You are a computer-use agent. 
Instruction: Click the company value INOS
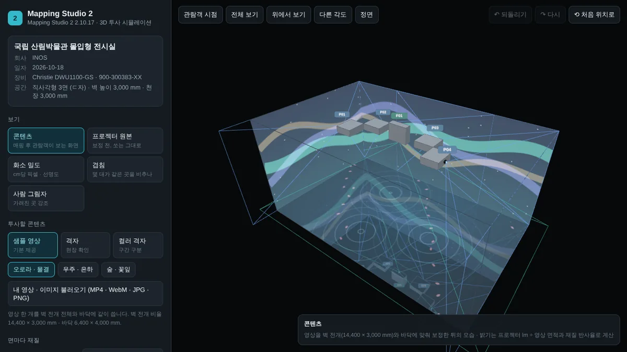[40, 58]
